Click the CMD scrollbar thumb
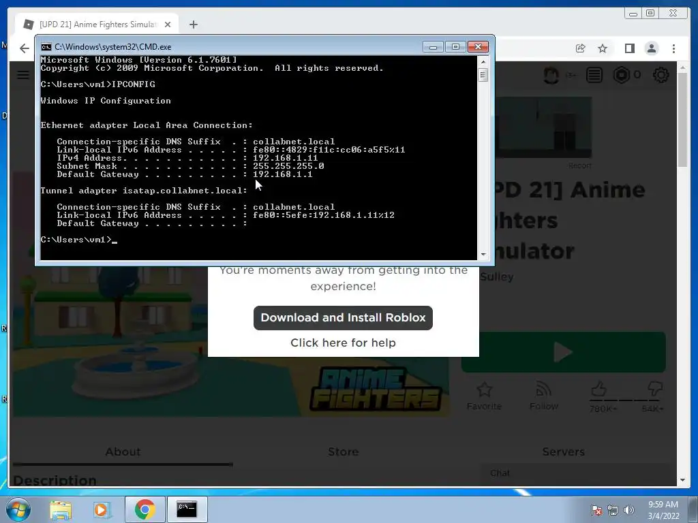 pyautogui.click(x=483, y=75)
